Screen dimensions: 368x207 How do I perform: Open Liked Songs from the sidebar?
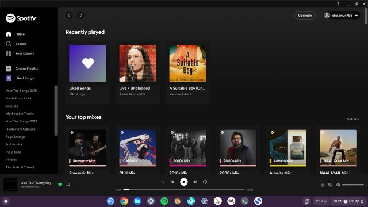click(x=20, y=78)
